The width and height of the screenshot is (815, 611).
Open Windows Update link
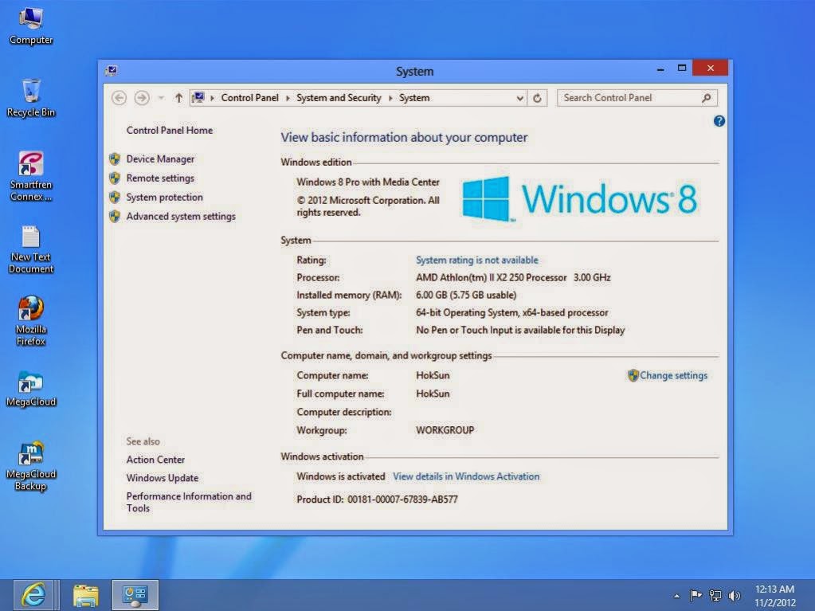pos(163,478)
